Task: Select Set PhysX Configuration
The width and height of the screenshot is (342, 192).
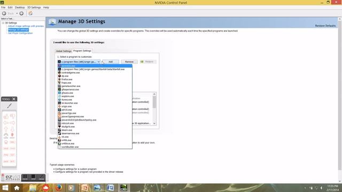Action: coord(20,33)
